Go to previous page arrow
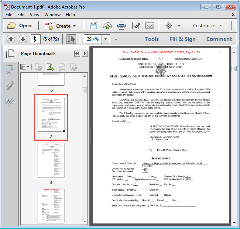Screen dimensions: 240x229 tap(11, 39)
